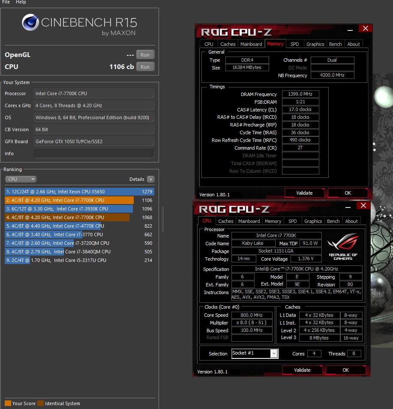Click the Cinebench R15 logo icon
This screenshot has height=409, width=393.
pyautogui.click(x=30, y=22)
